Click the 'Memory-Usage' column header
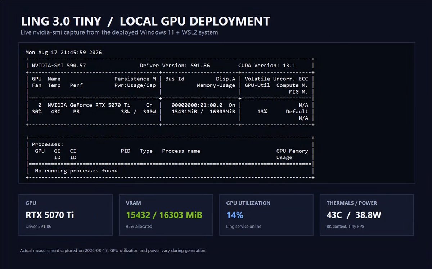 tap(216, 85)
